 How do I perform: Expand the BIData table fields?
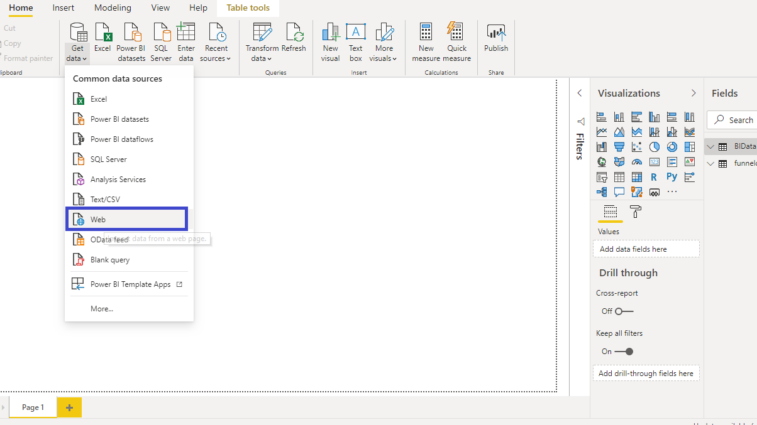[711, 146]
